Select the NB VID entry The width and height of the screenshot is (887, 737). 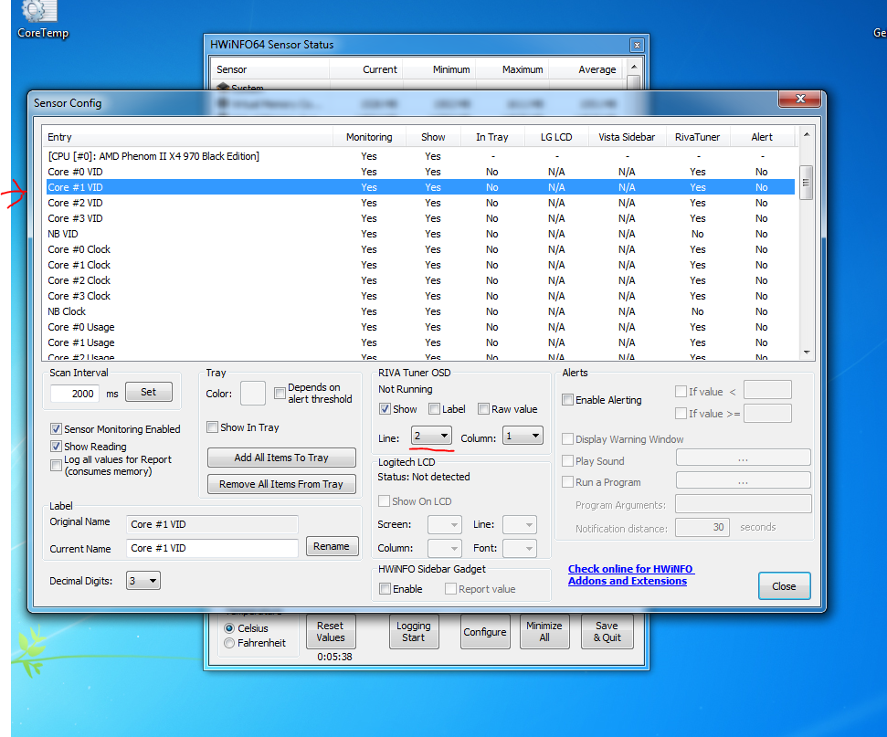420,234
